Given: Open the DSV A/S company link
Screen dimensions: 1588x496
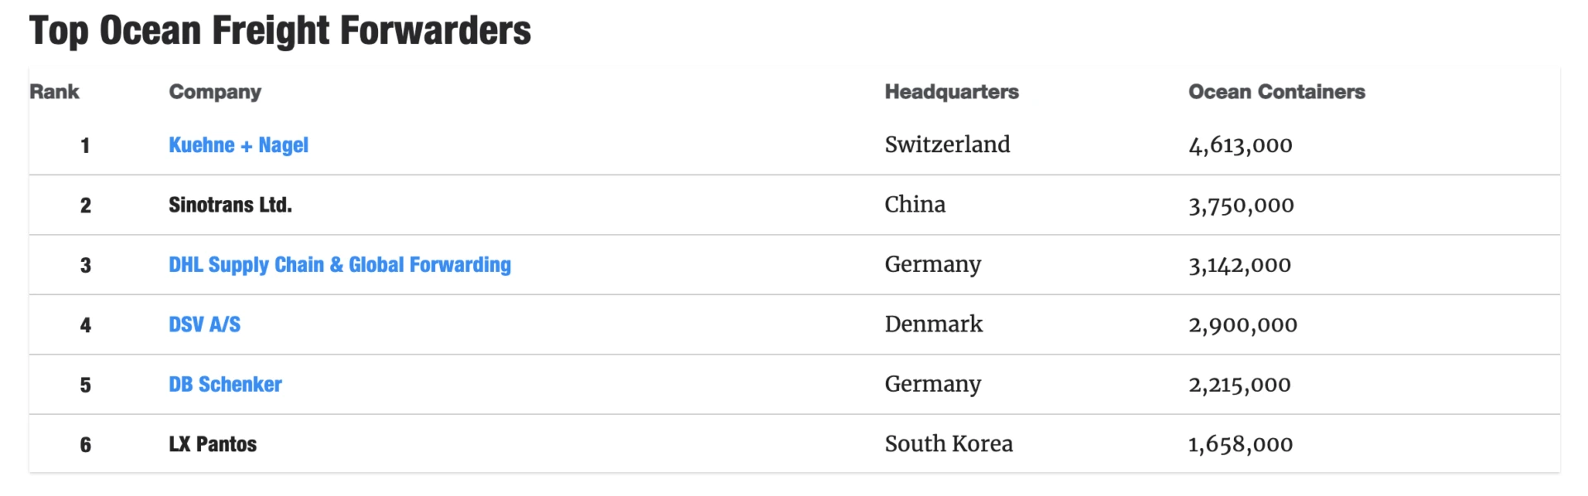Looking at the screenshot, I should tap(204, 325).
